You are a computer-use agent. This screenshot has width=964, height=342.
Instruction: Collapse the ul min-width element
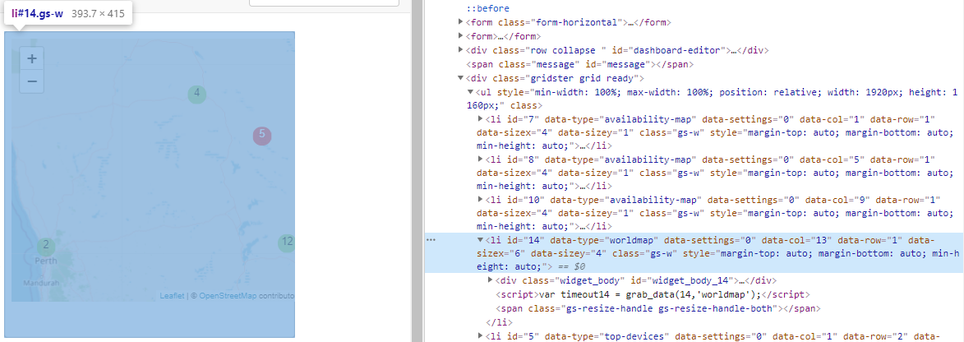[470, 92]
